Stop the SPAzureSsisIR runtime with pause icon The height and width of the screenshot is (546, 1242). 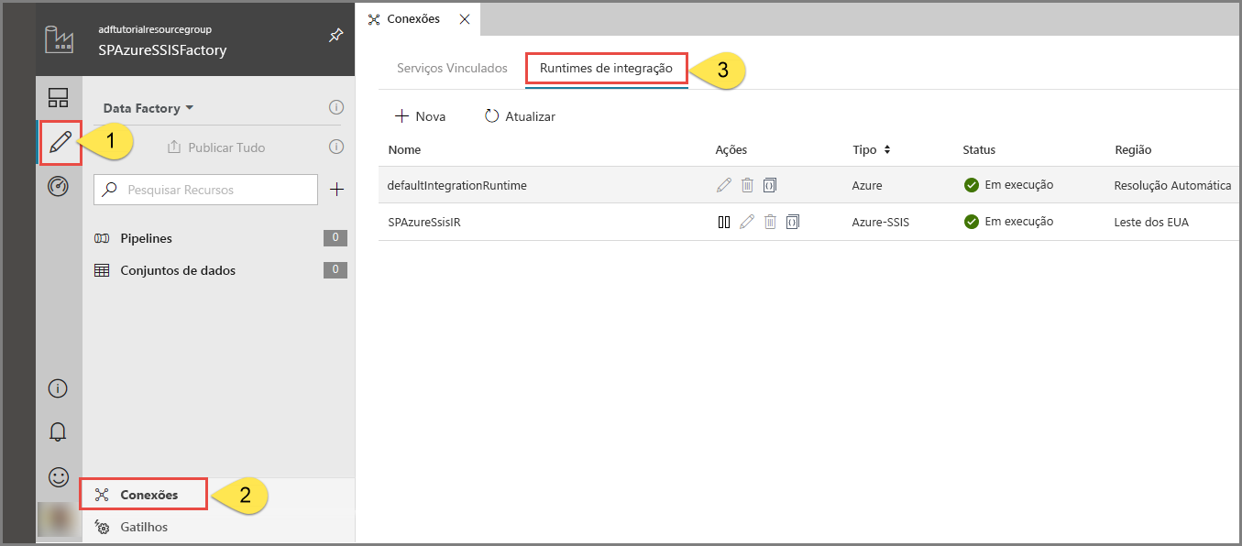click(724, 222)
